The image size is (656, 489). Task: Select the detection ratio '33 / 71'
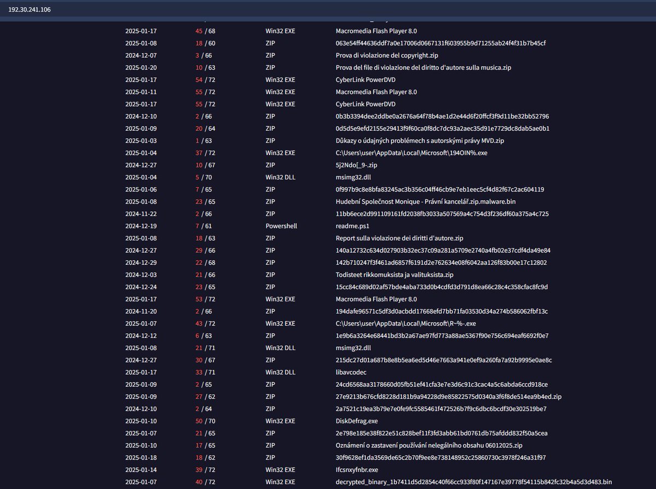point(205,372)
